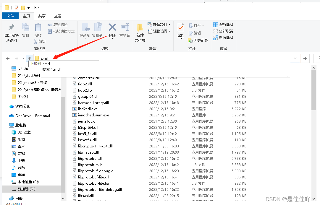Open the recent locations chevron
320x205 pixels.
(x=23, y=58)
